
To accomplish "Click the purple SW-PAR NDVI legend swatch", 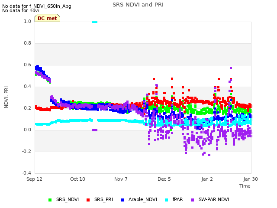I will tap(192, 200).
